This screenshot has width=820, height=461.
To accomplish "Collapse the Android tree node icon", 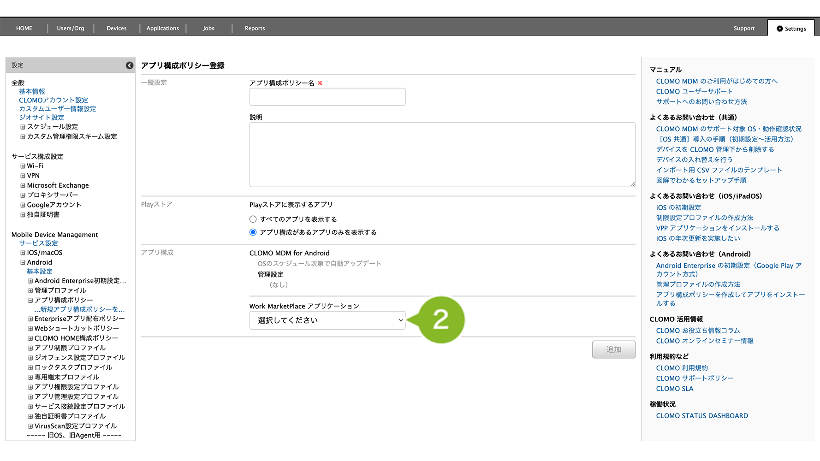I will click(23, 262).
